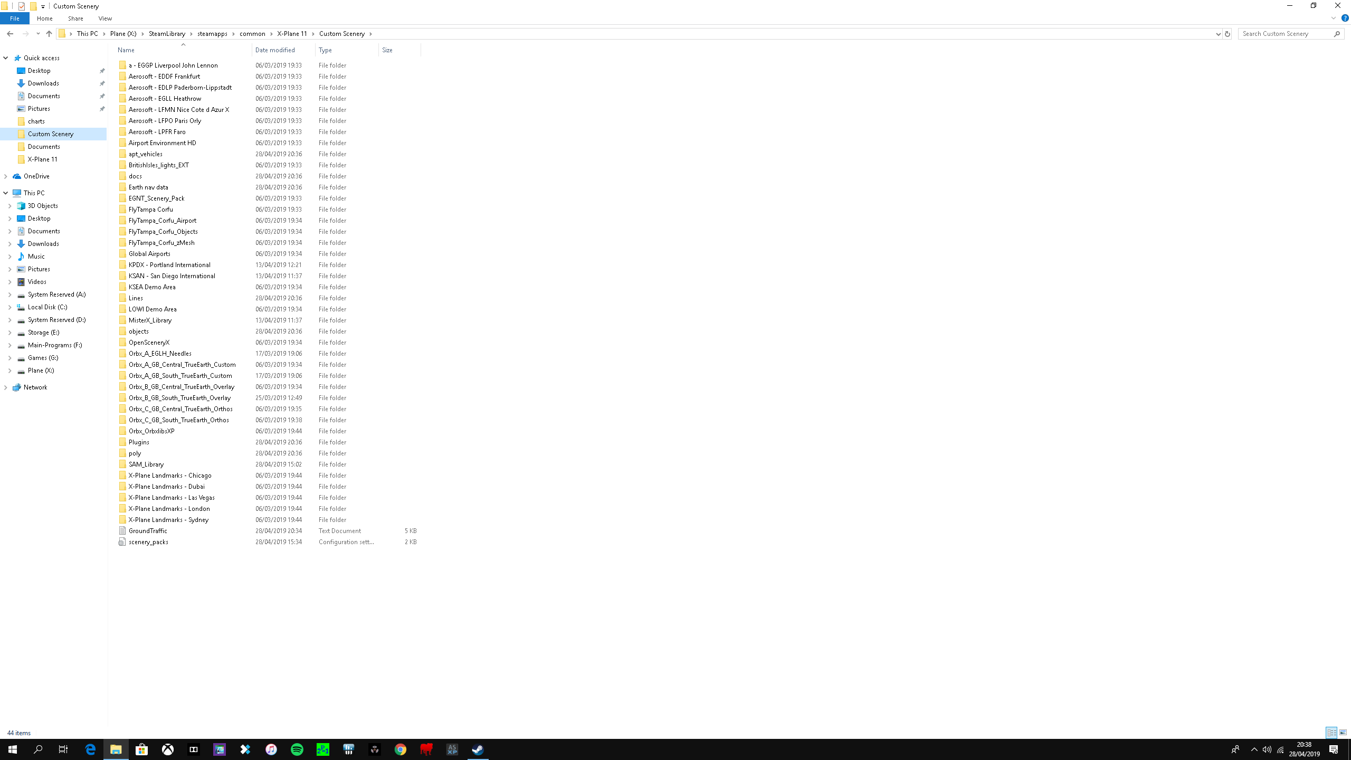Click the Back navigation arrow
Screen dimensions: 1351x760
point(10,34)
